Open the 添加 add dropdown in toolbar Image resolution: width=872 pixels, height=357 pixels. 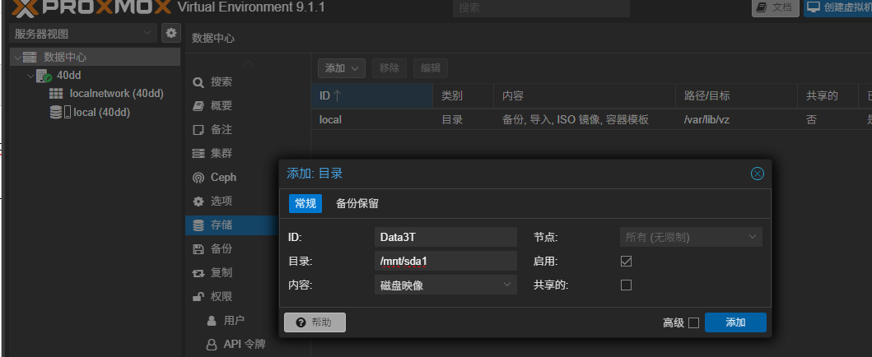click(342, 68)
